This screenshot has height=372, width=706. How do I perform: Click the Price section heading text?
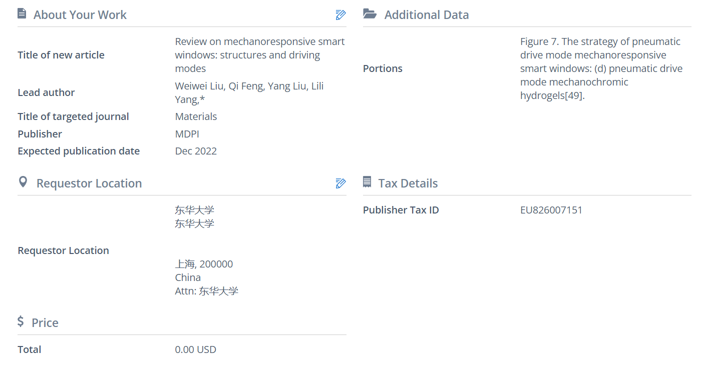click(x=45, y=323)
